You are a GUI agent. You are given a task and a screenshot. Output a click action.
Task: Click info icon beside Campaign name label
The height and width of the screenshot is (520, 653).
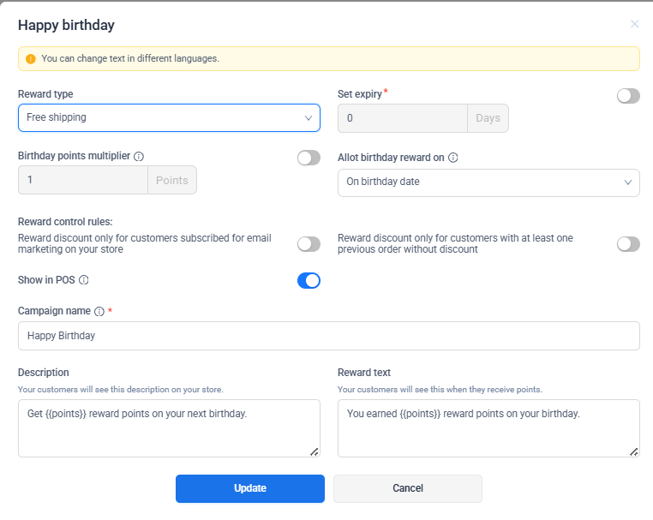(x=99, y=312)
